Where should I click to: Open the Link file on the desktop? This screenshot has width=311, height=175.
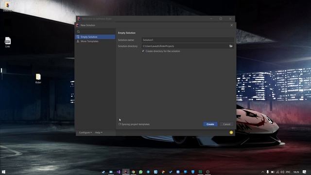click(x=8, y=42)
